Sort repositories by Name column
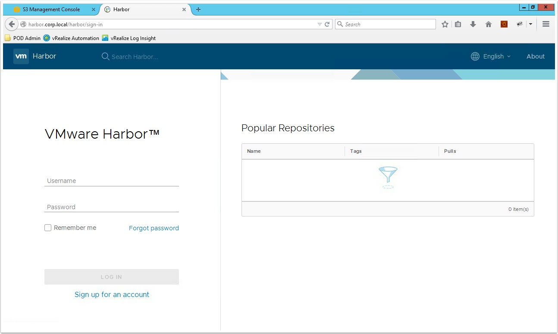 coord(254,151)
